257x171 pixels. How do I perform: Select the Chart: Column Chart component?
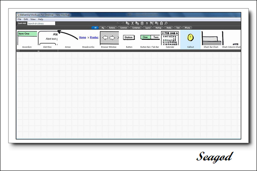[231, 39]
